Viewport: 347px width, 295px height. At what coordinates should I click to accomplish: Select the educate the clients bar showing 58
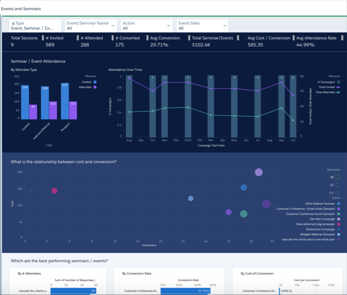tap(73, 291)
